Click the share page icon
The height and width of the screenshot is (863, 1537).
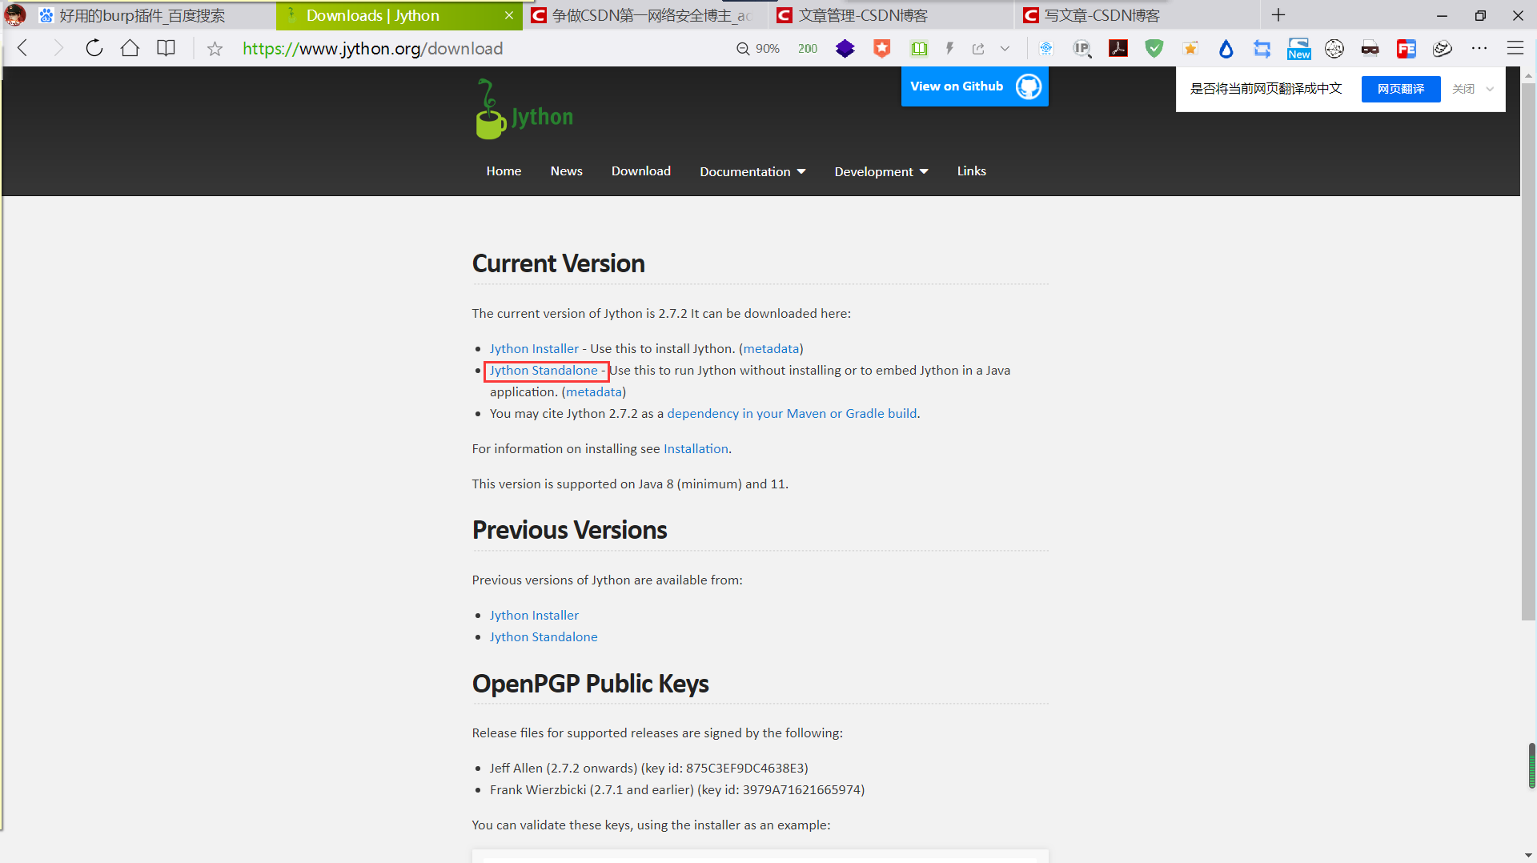point(978,49)
